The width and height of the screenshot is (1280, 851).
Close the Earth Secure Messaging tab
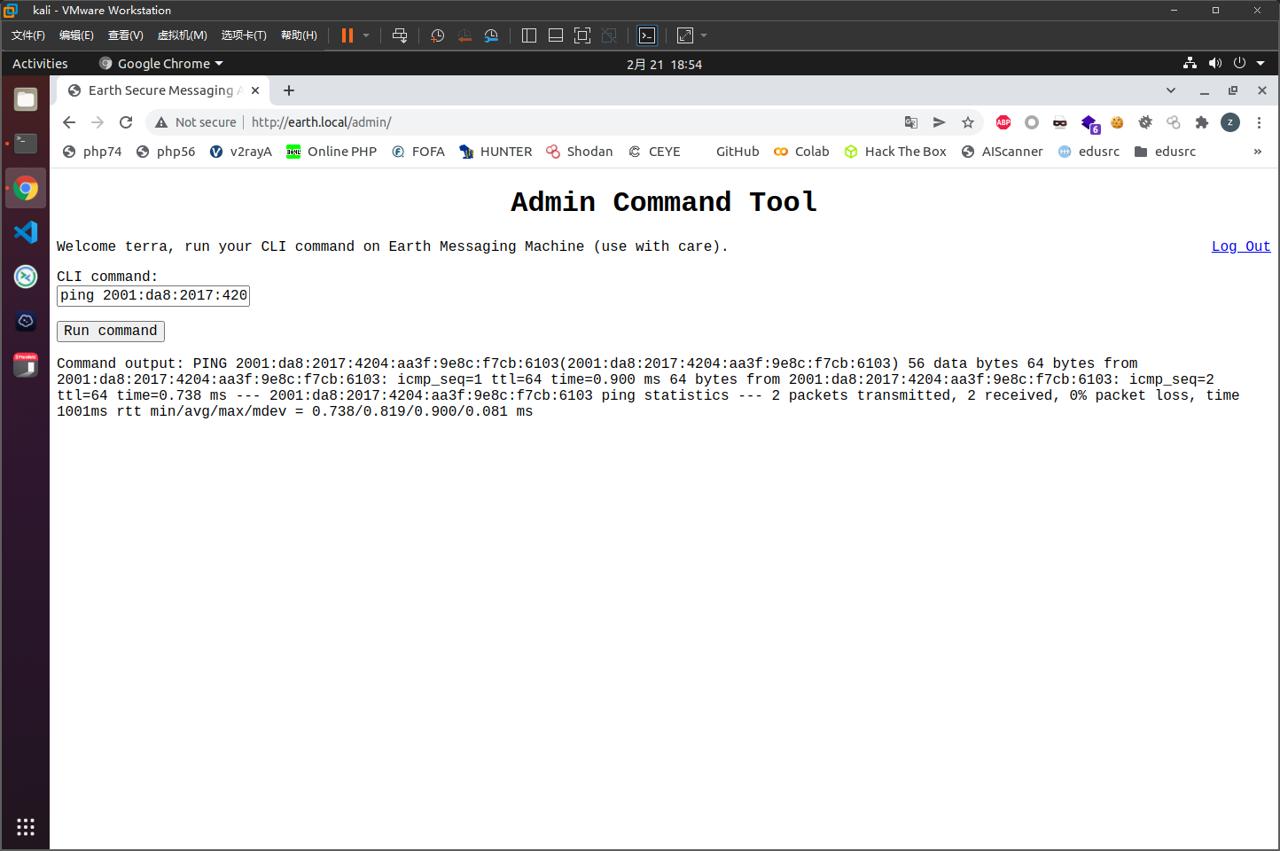coord(255,90)
